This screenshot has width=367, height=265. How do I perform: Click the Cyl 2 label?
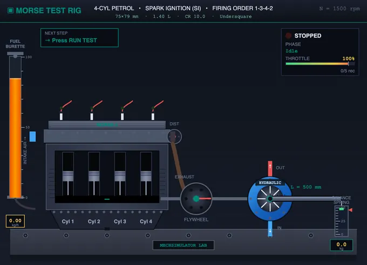point(94,221)
